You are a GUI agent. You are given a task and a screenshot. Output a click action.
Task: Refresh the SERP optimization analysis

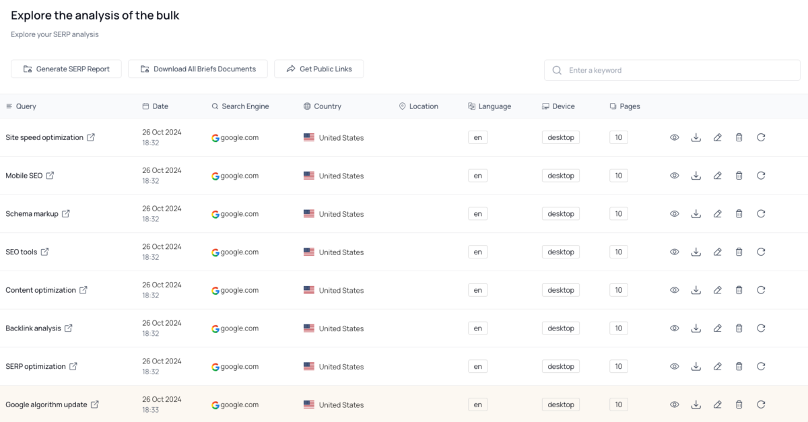click(x=761, y=366)
